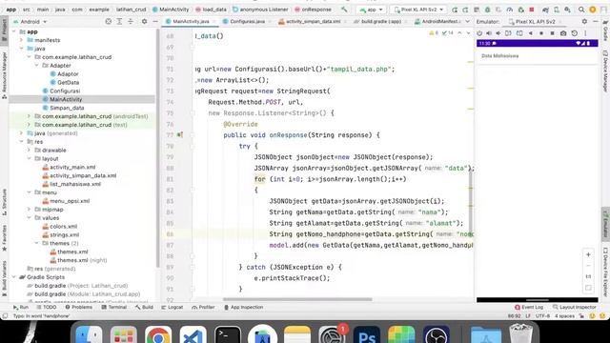610x343 pixels.
Task: Open Simpan_data class in project tree
Action: (67, 108)
